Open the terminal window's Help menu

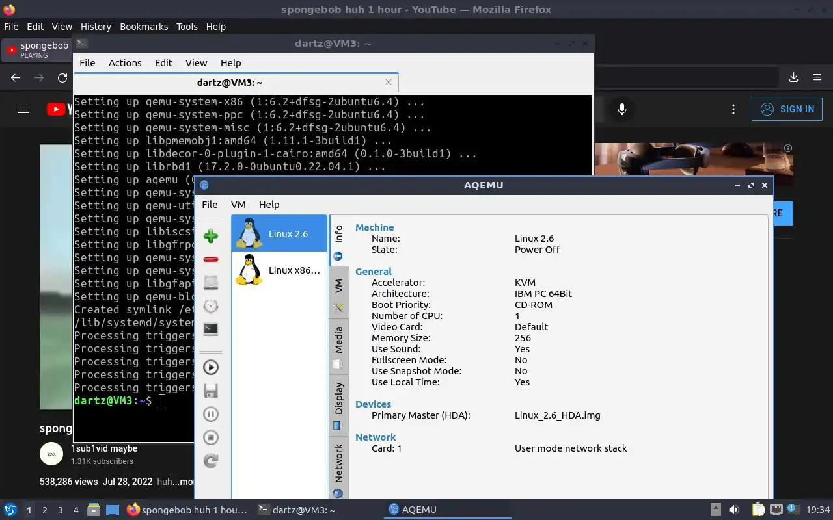(x=230, y=62)
